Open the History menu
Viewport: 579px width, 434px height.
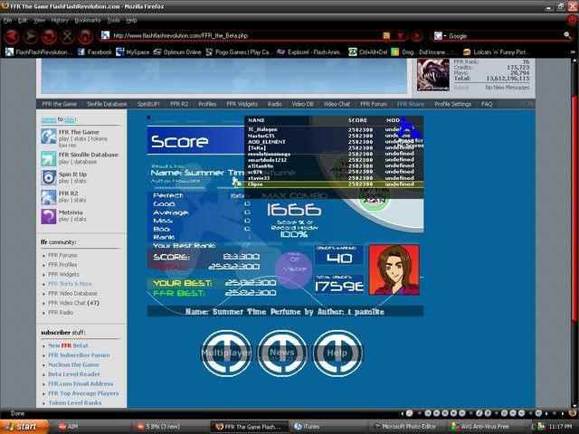(x=60, y=19)
